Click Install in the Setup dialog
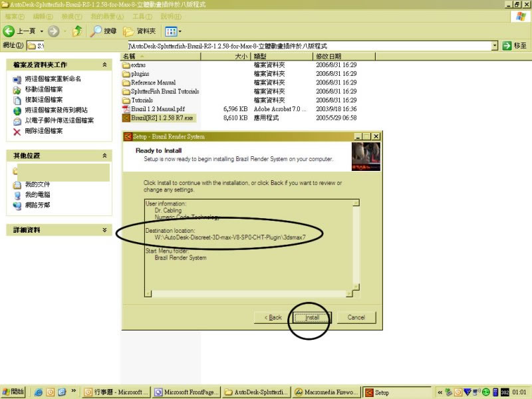Viewport: 532px width, 399px height. (312, 318)
